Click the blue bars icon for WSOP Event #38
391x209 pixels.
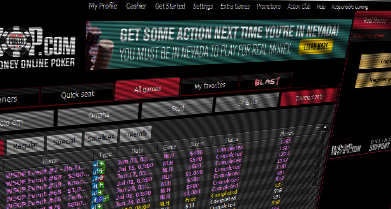pyautogui.click(x=96, y=179)
